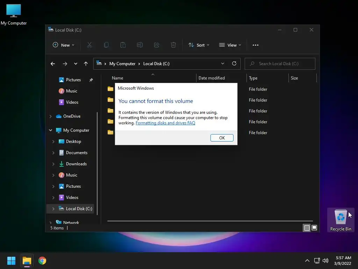Launch Google Chrome from taskbar

coord(42,261)
